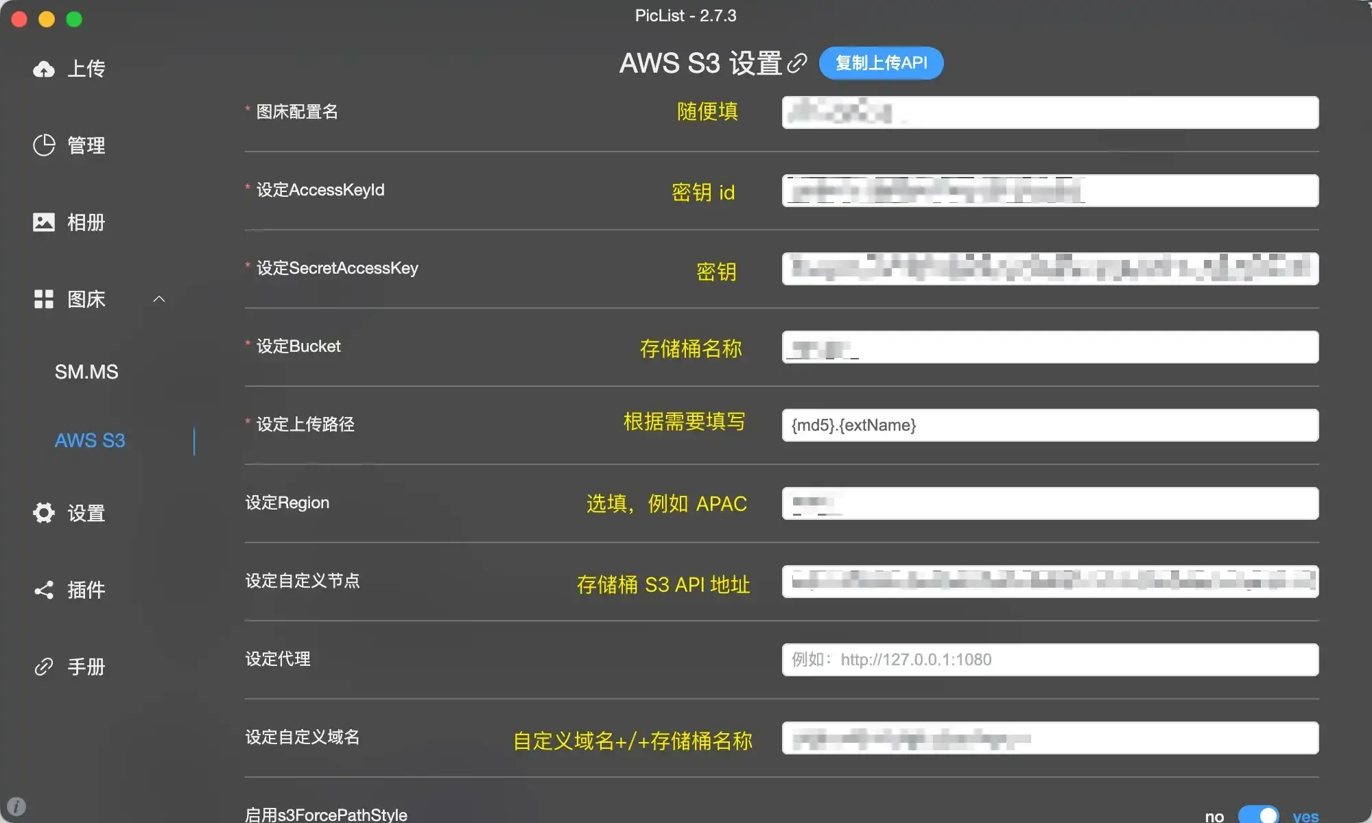The height and width of the screenshot is (823, 1372).
Task: Click the link icon beside AWS S3 设置 title
Action: click(798, 63)
